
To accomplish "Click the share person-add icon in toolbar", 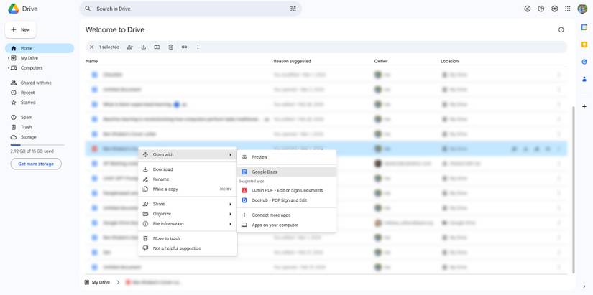I will 130,47.
